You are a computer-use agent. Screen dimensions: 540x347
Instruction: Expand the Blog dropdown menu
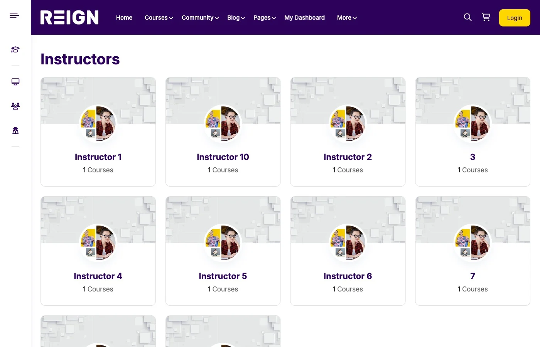(x=236, y=18)
